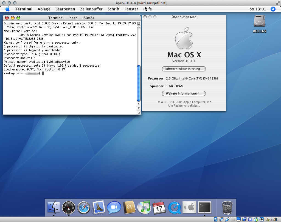Click the menu bar clock So 13:01

pos(258,9)
